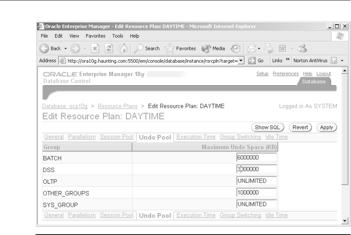This screenshot has width=351, height=235.
Task: Click the Go arrow button
Action: click(252, 61)
